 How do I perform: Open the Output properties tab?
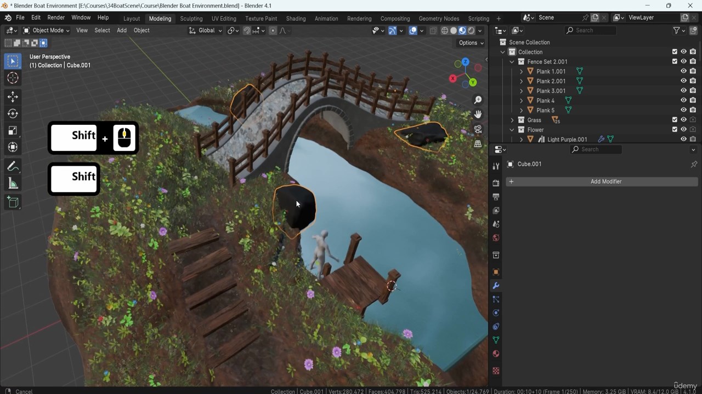(x=496, y=196)
